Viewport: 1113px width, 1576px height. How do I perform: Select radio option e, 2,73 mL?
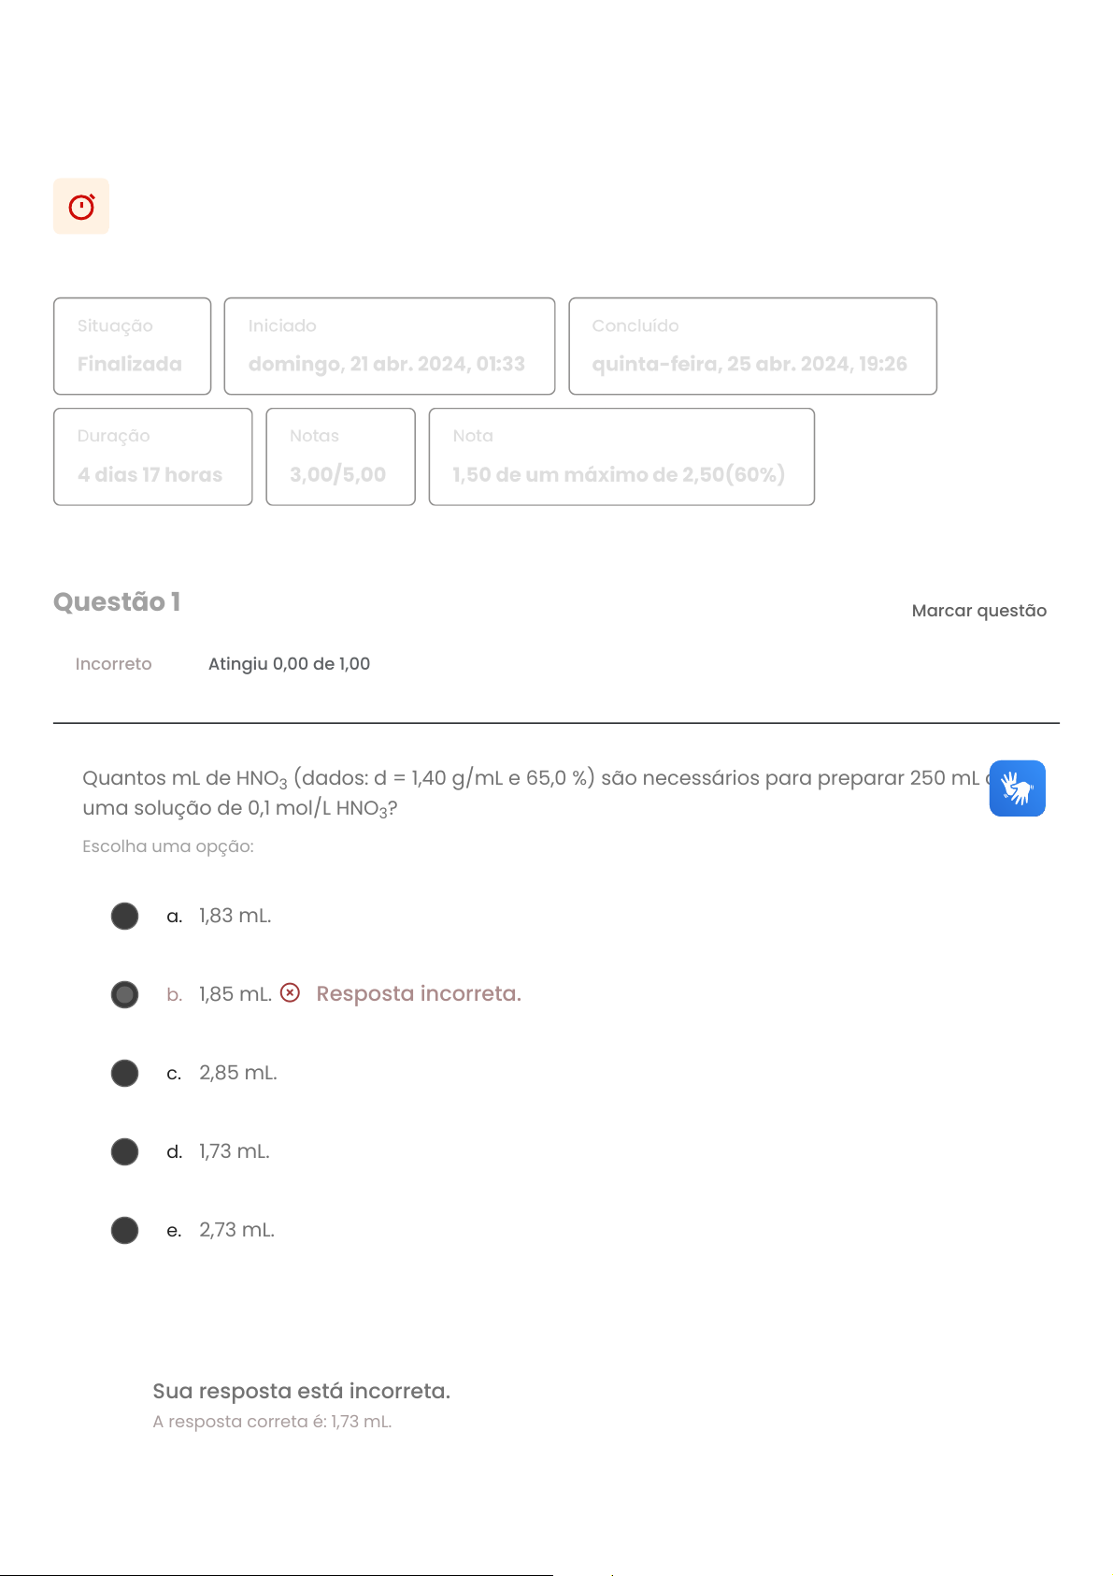click(124, 1230)
